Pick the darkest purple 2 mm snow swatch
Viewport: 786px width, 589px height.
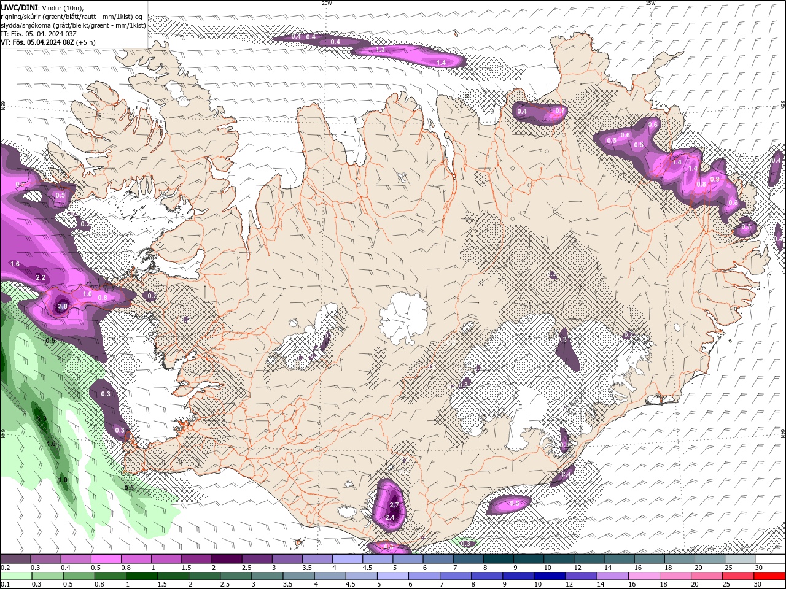coord(226,559)
